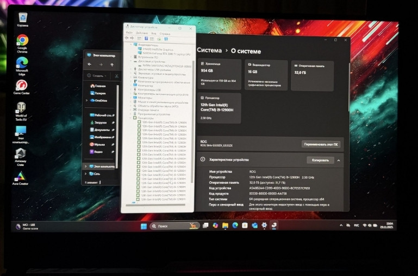Image resolution: width=418 pixels, height=276 pixels.
Task: Open Armoury Crate desktop icon
Action: tap(21, 154)
